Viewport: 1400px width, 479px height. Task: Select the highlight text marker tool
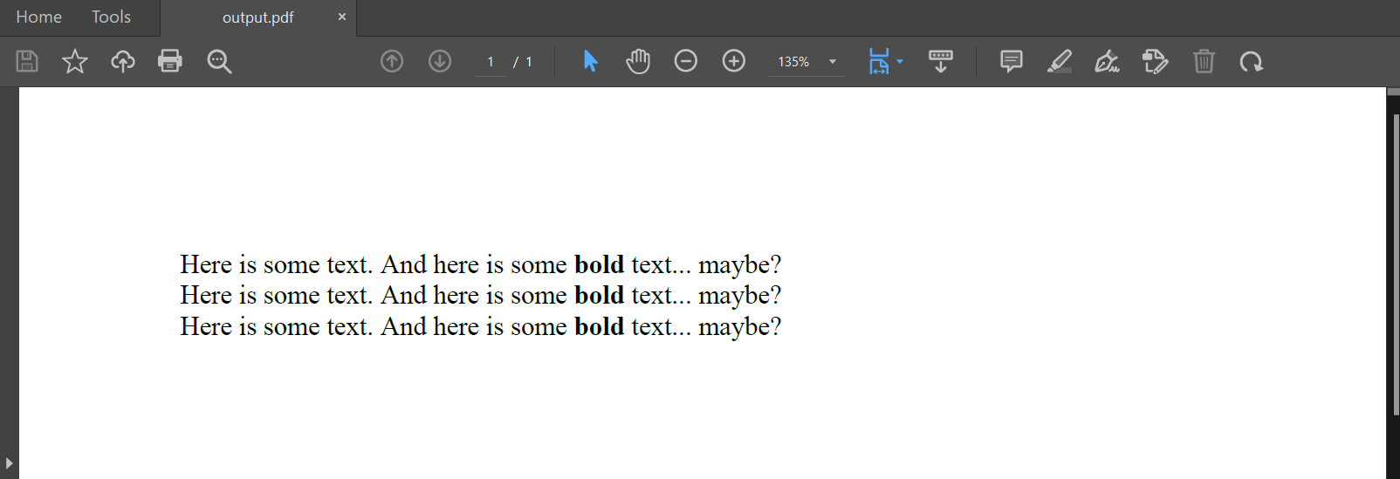click(1059, 61)
